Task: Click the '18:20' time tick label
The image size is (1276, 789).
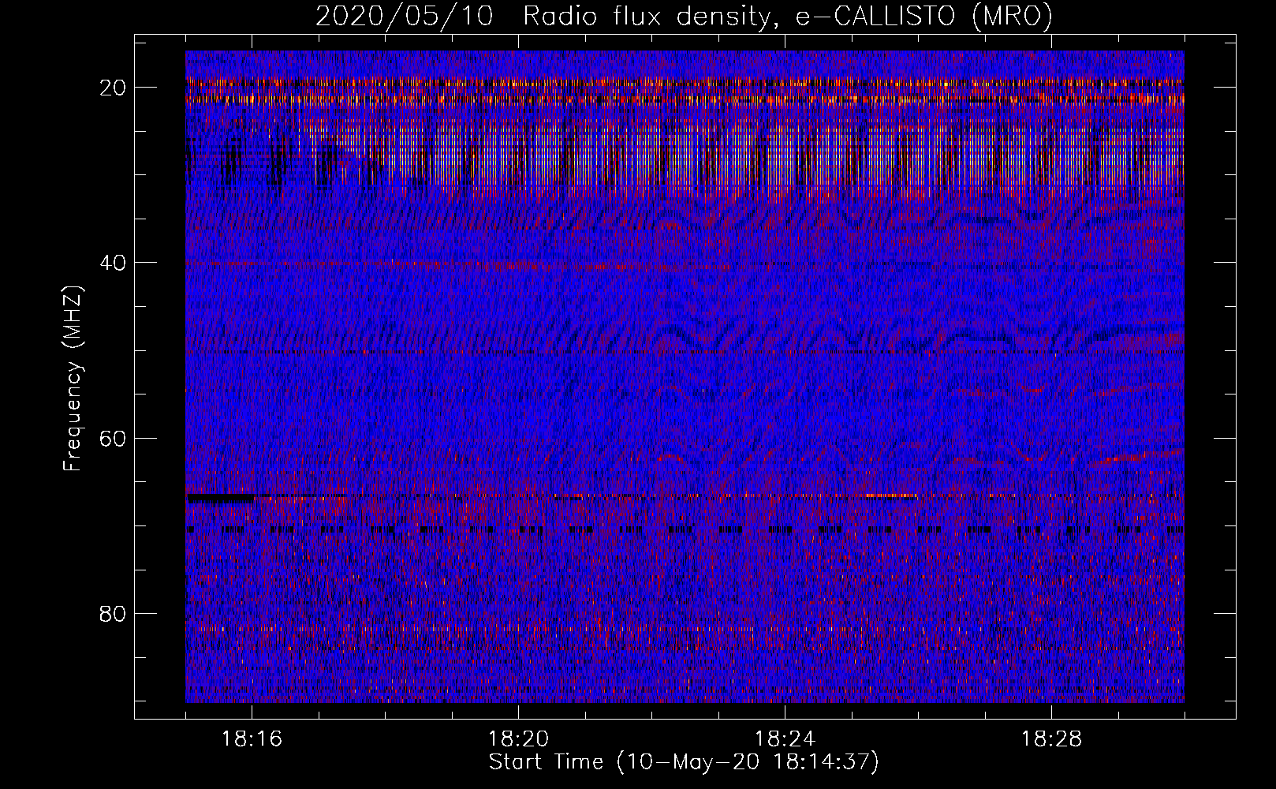Action: (x=519, y=739)
